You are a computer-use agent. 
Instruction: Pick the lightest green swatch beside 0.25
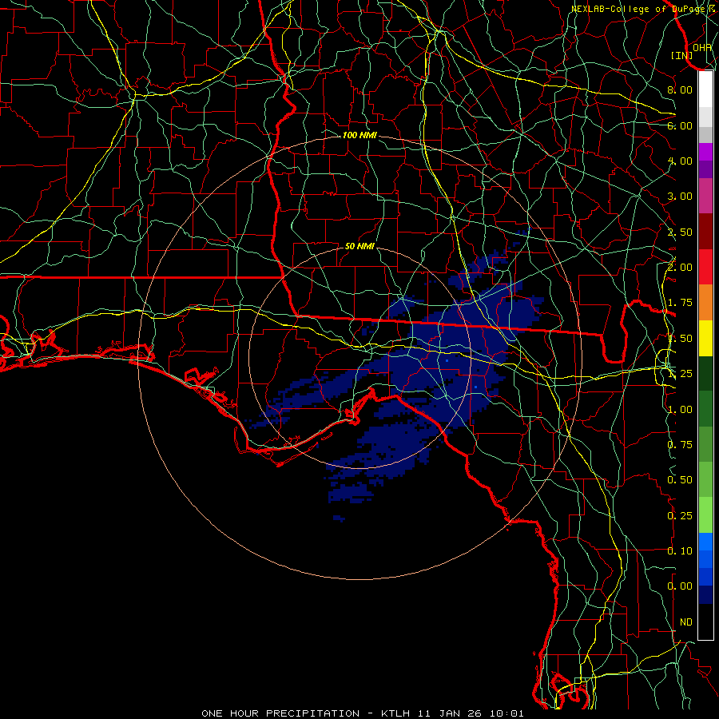(x=705, y=515)
